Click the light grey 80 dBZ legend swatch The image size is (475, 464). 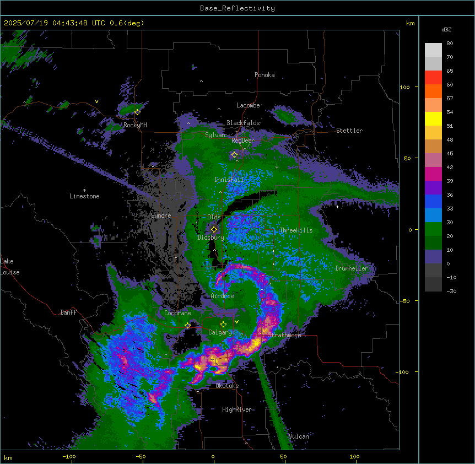point(433,50)
